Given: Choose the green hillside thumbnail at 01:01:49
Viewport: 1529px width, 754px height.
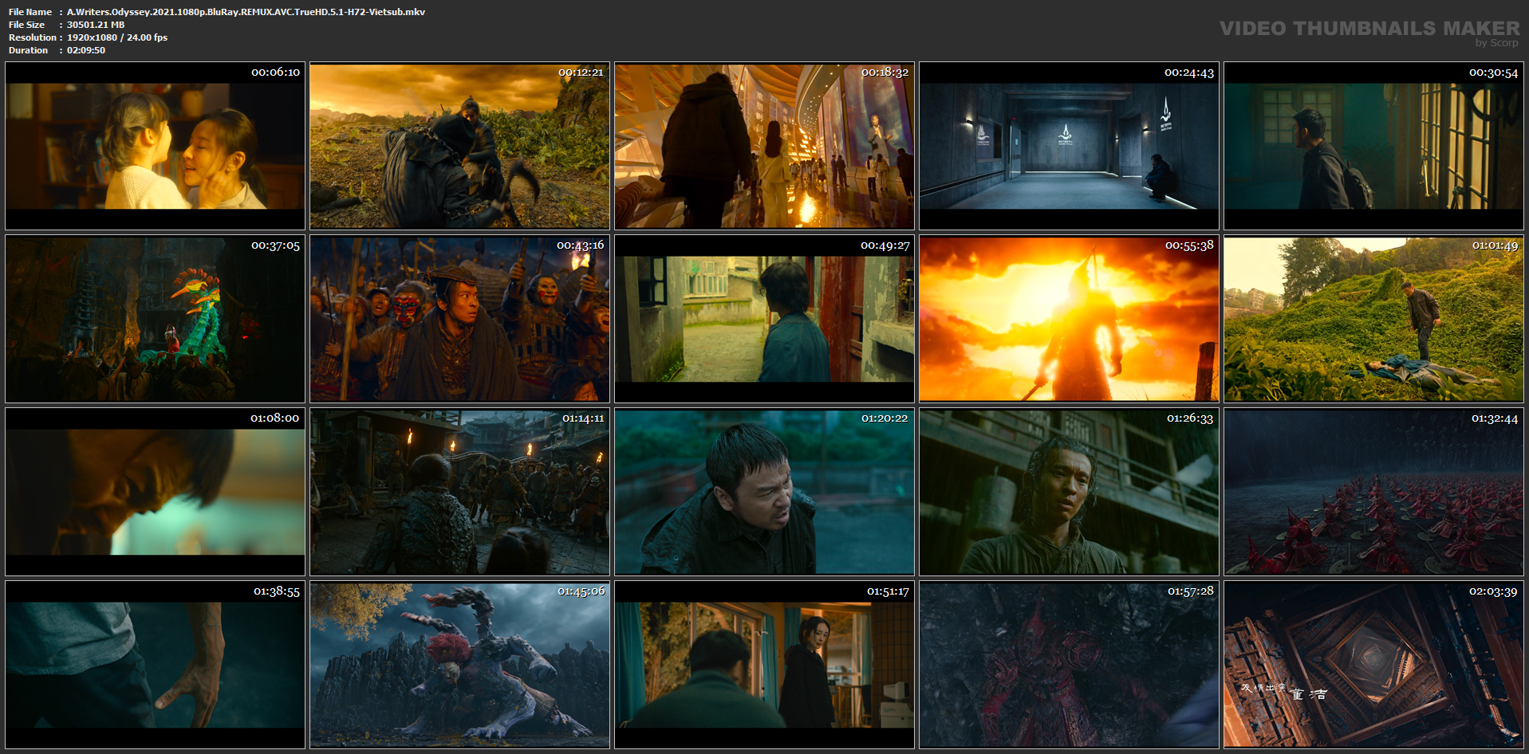Looking at the screenshot, I should pyautogui.click(x=1373, y=319).
